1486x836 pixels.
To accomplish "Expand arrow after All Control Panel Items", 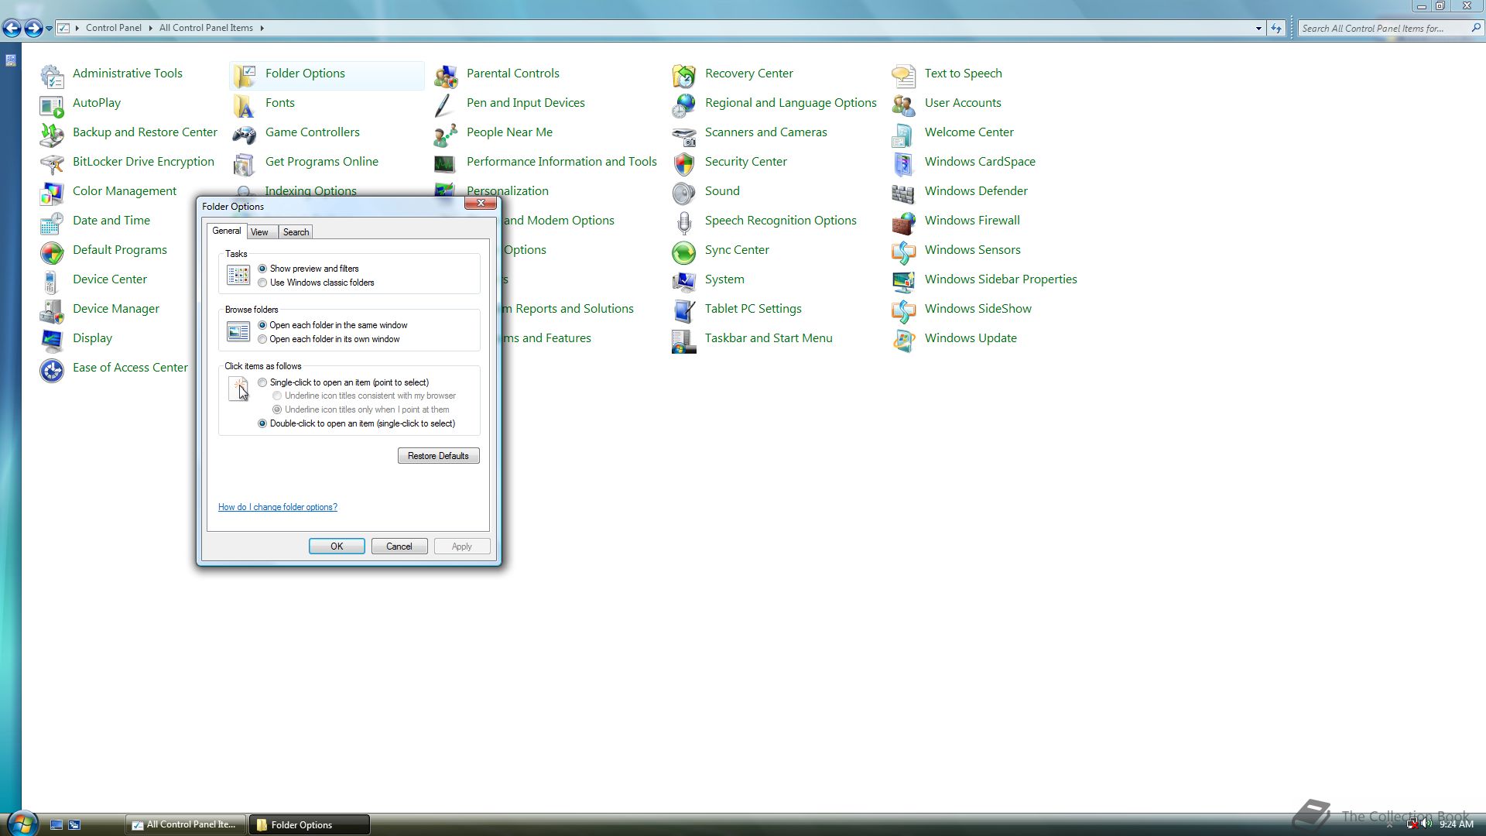I will [x=262, y=28].
